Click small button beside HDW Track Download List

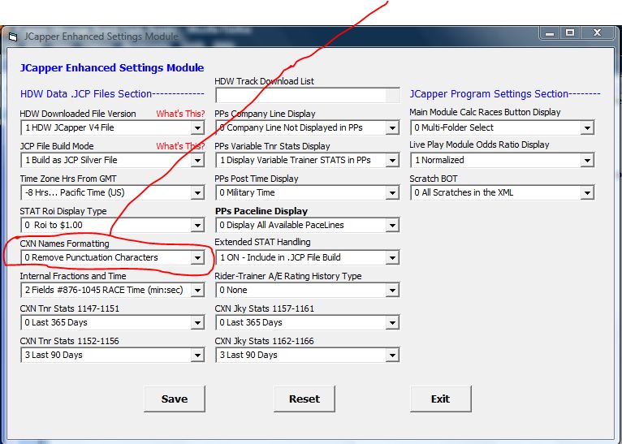pyautogui.click(x=393, y=96)
